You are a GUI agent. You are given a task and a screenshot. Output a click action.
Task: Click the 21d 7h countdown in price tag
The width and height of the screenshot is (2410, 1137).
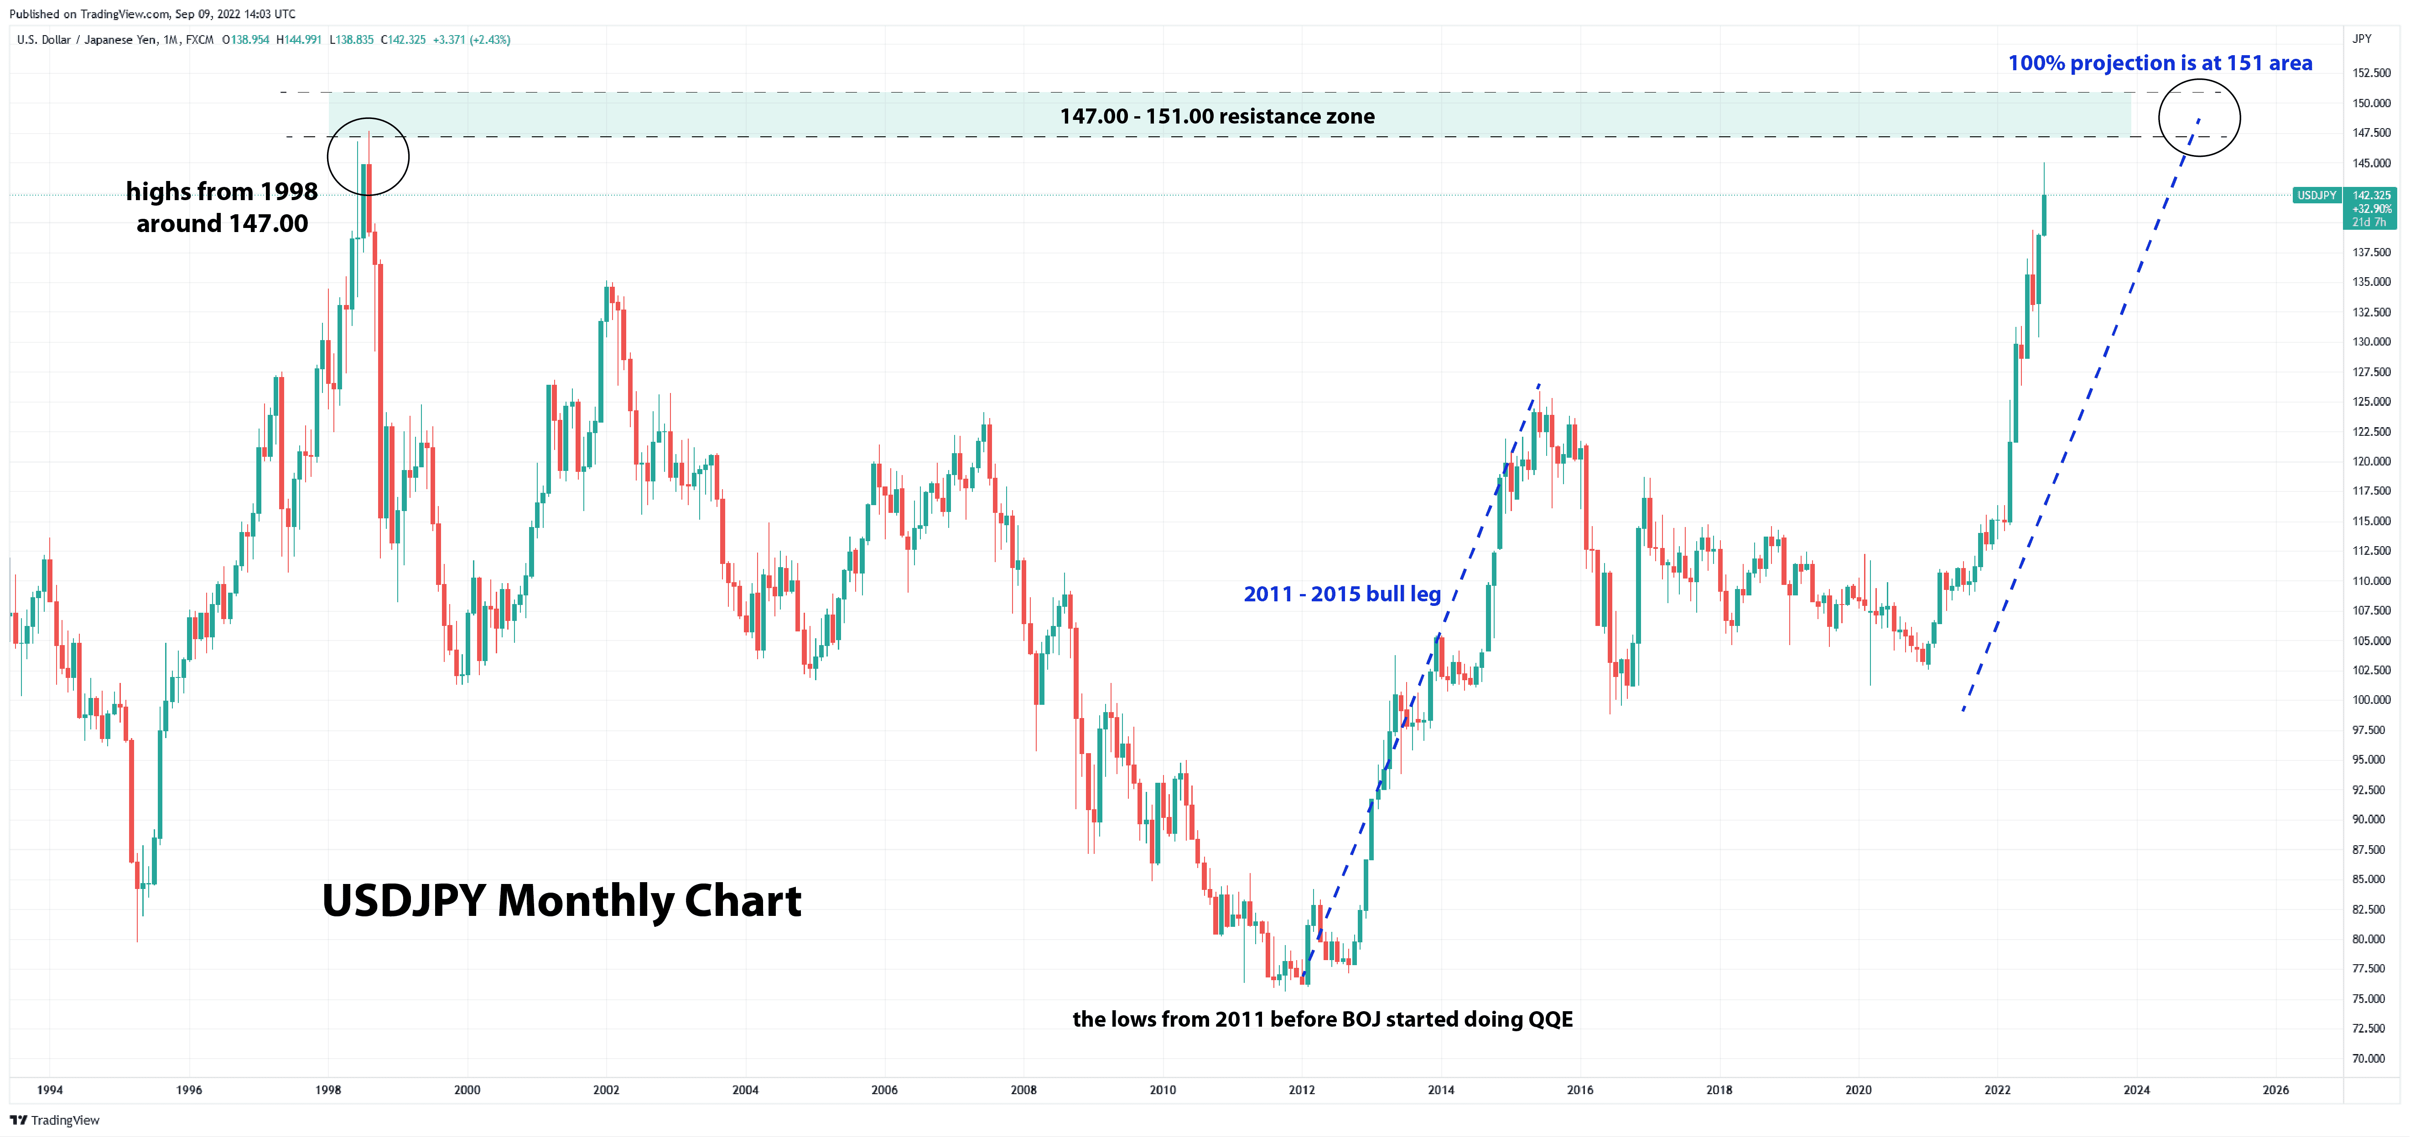pos(2370,222)
